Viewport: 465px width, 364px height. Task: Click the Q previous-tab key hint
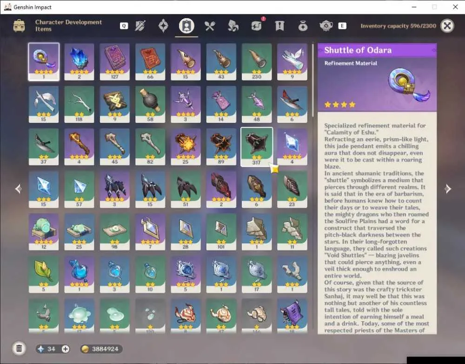pyautogui.click(x=124, y=26)
